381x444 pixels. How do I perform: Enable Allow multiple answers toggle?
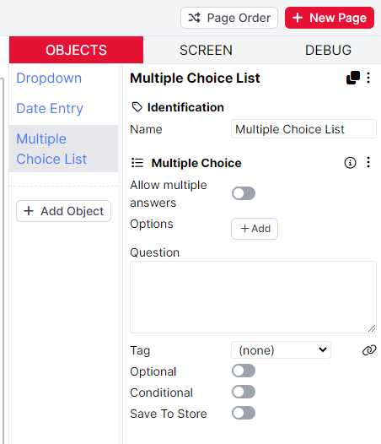pos(244,193)
